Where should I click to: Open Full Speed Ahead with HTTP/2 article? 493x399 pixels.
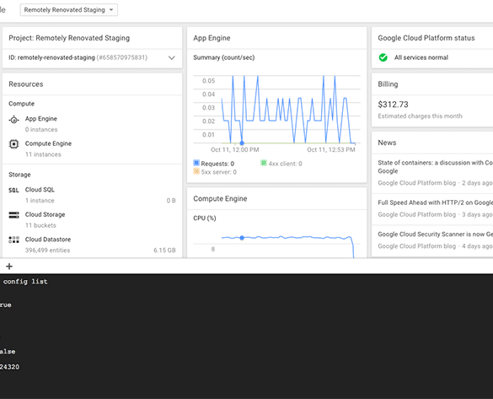[435, 202]
